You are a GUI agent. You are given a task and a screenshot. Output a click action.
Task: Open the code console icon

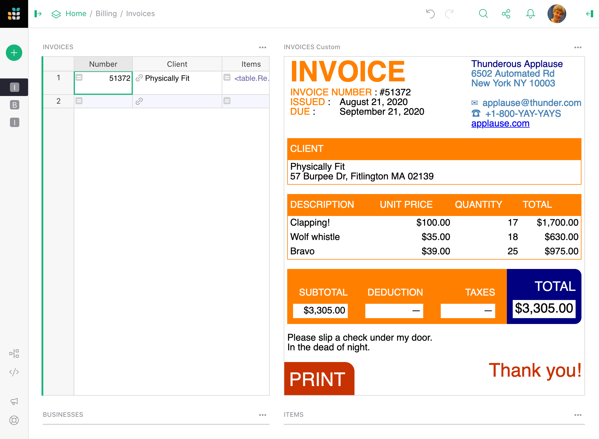(x=14, y=372)
